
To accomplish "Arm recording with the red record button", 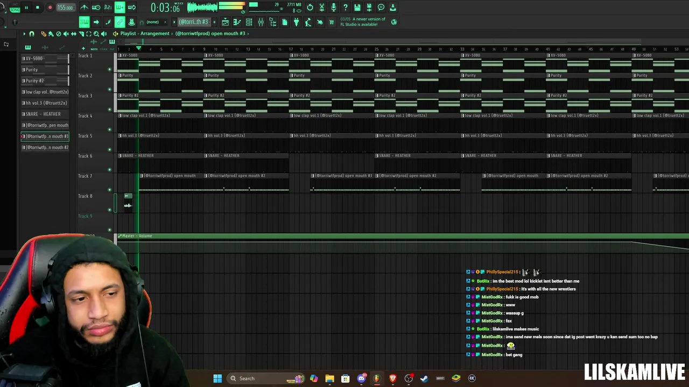I will 50,8.
